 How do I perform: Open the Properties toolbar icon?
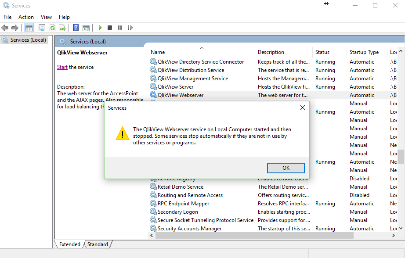pyautogui.click(x=42, y=28)
